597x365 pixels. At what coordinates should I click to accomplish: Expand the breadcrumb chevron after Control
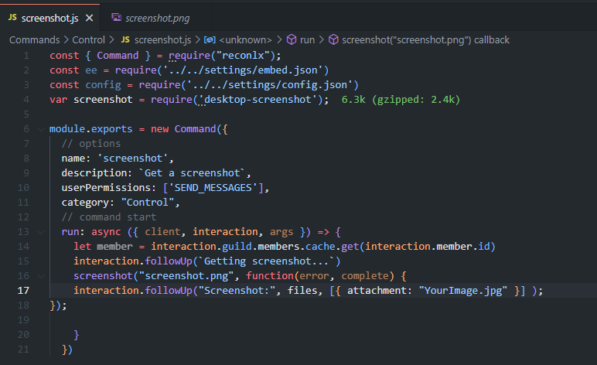pos(111,39)
